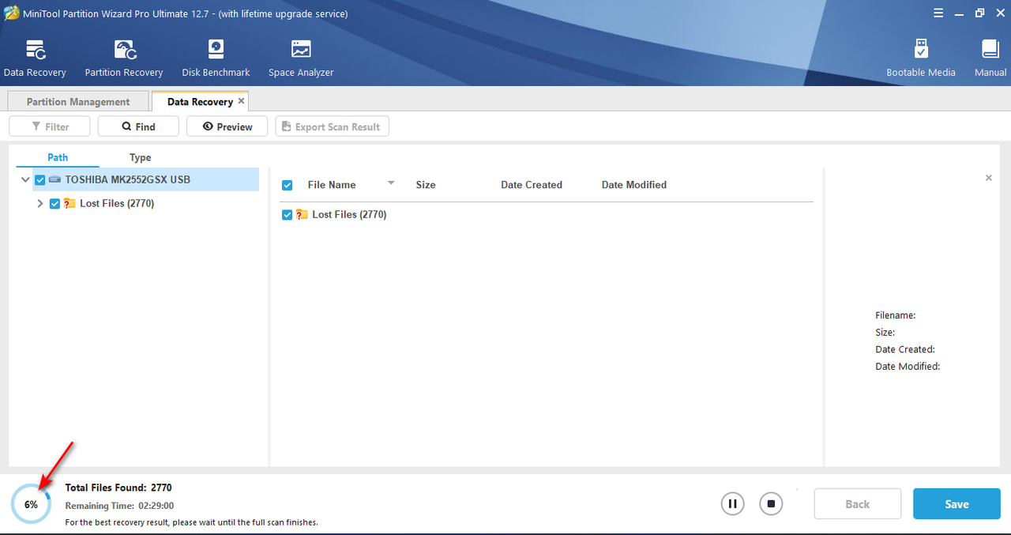Select the Data Recovery tab
The height and width of the screenshot is (535, 1011).
[200, 101]
